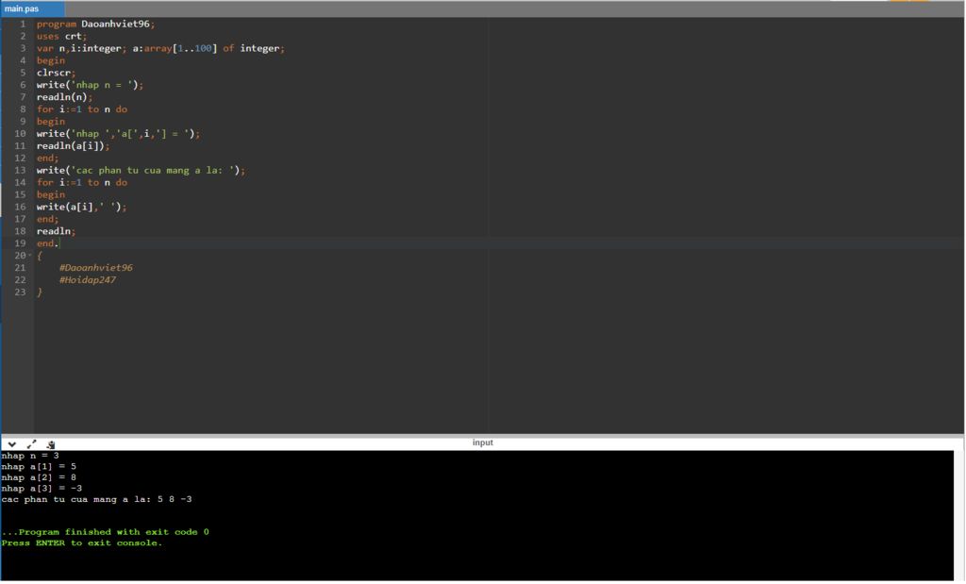Click the #Daoanhviet96 comment
Viewport: 966px width, 584px height.
pos(95,268)
